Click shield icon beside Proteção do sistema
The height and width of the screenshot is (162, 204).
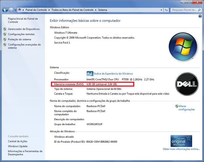click(x=5, y=39)
